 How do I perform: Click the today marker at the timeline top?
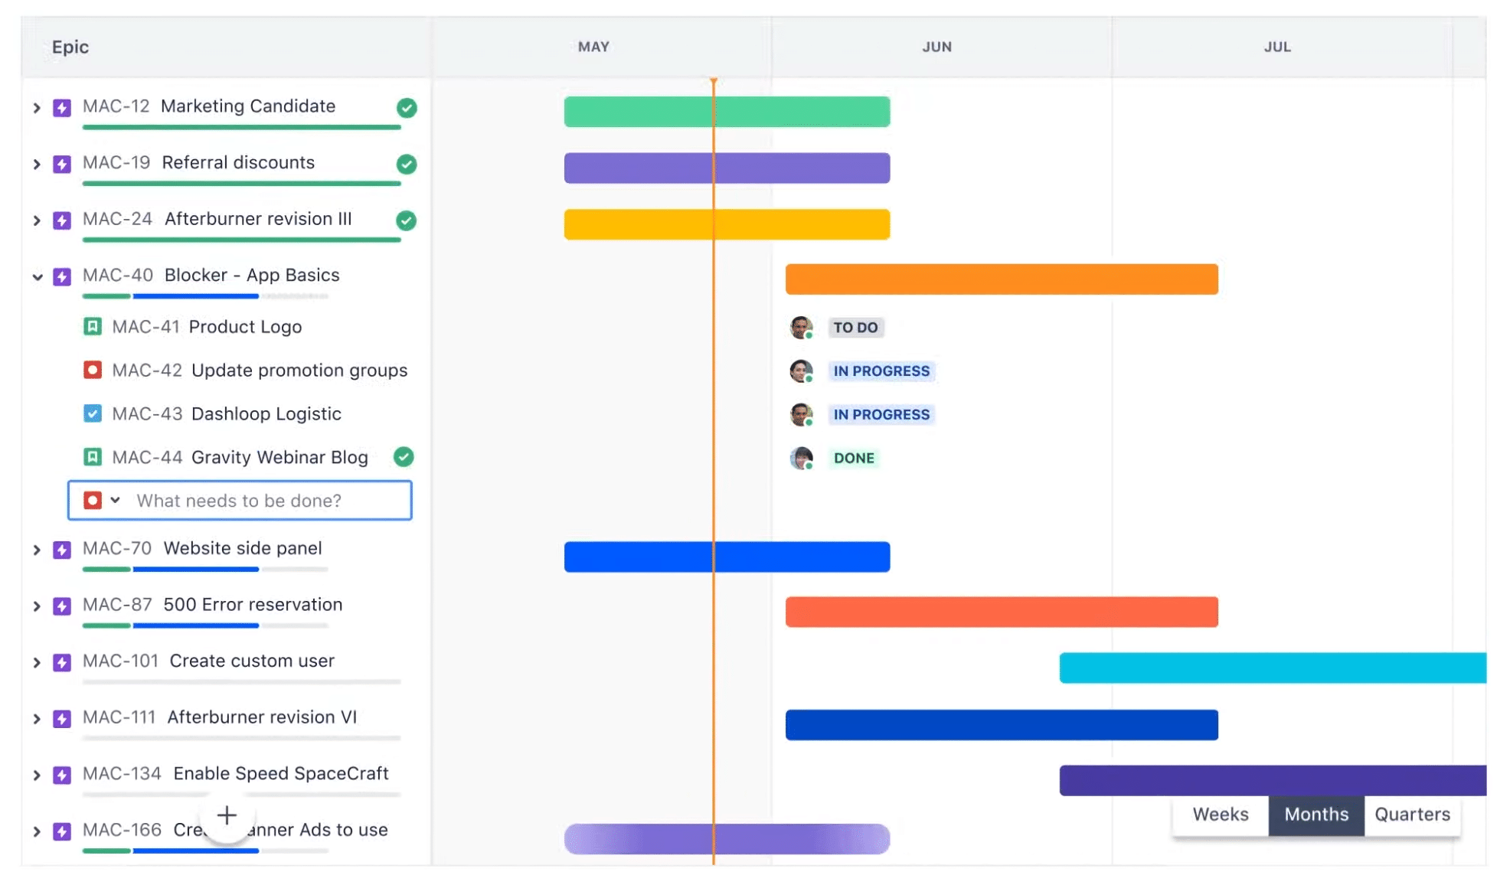(714, 80)
